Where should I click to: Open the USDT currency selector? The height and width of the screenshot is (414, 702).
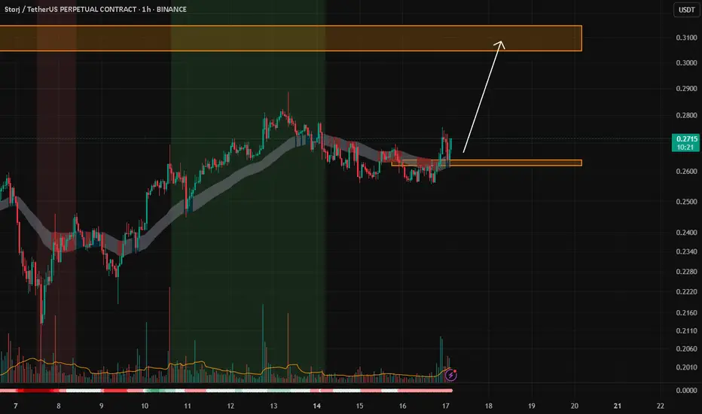coord(686,10)
